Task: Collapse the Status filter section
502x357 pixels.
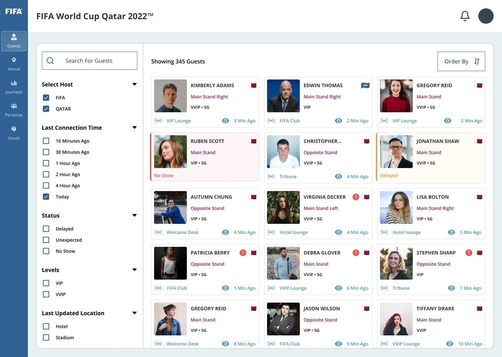Action: (135, 215)
